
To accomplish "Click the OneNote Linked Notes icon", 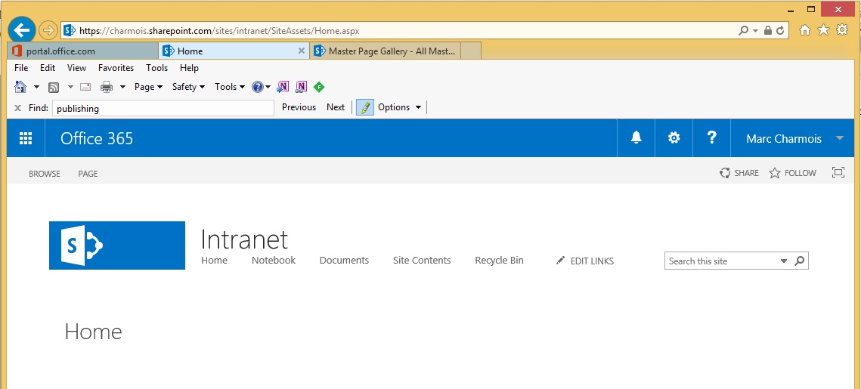I will point(301,87).
